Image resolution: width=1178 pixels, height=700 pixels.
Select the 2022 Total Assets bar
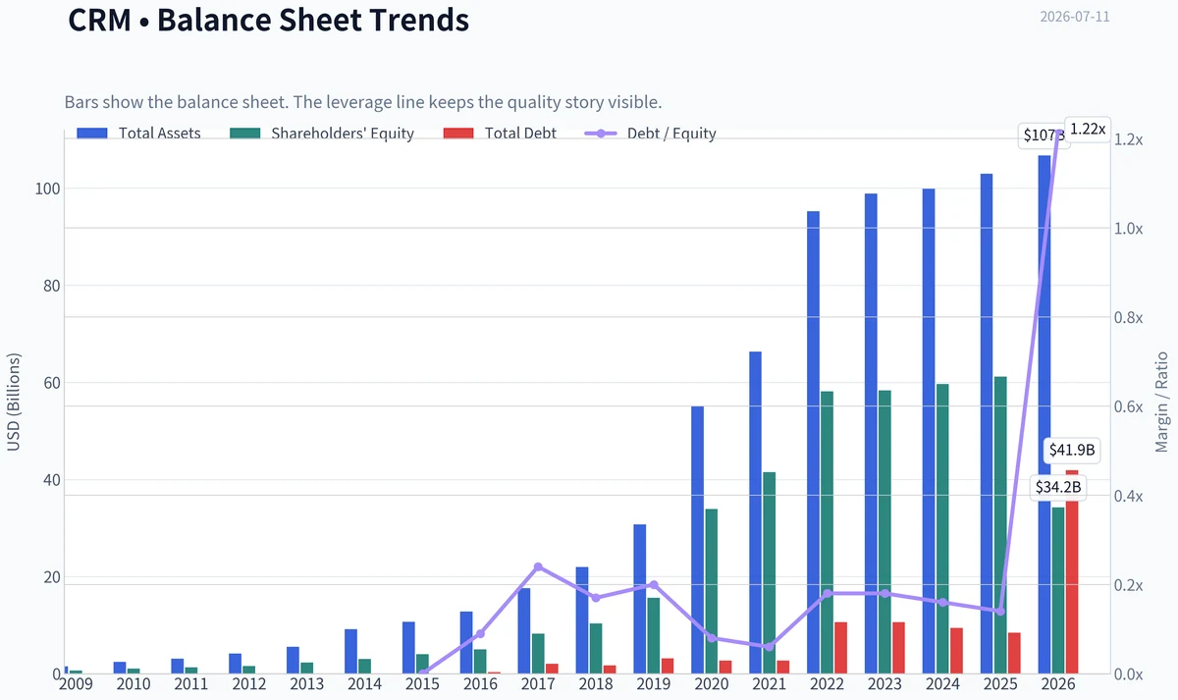tap(813, 443)
